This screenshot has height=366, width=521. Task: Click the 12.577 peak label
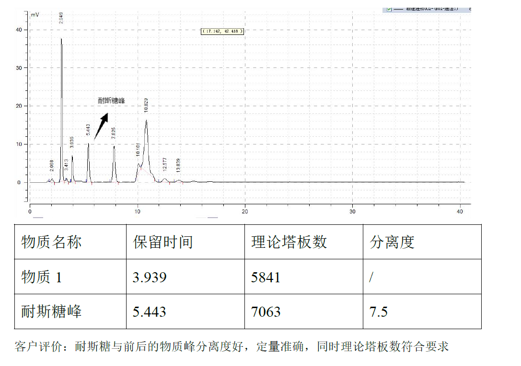(165, 164)
